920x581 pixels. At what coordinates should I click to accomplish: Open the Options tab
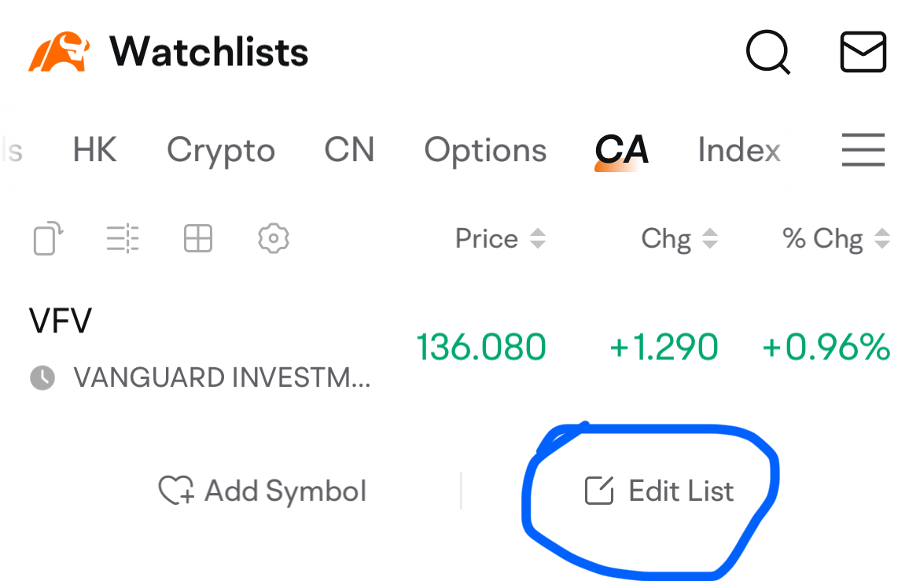(485, 151)
